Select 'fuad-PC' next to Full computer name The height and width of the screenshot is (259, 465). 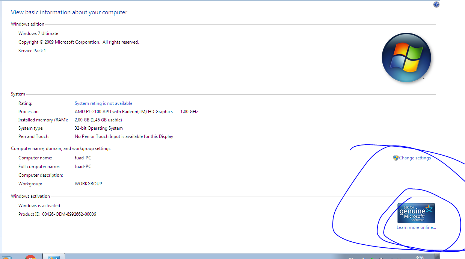pos(83,167)
